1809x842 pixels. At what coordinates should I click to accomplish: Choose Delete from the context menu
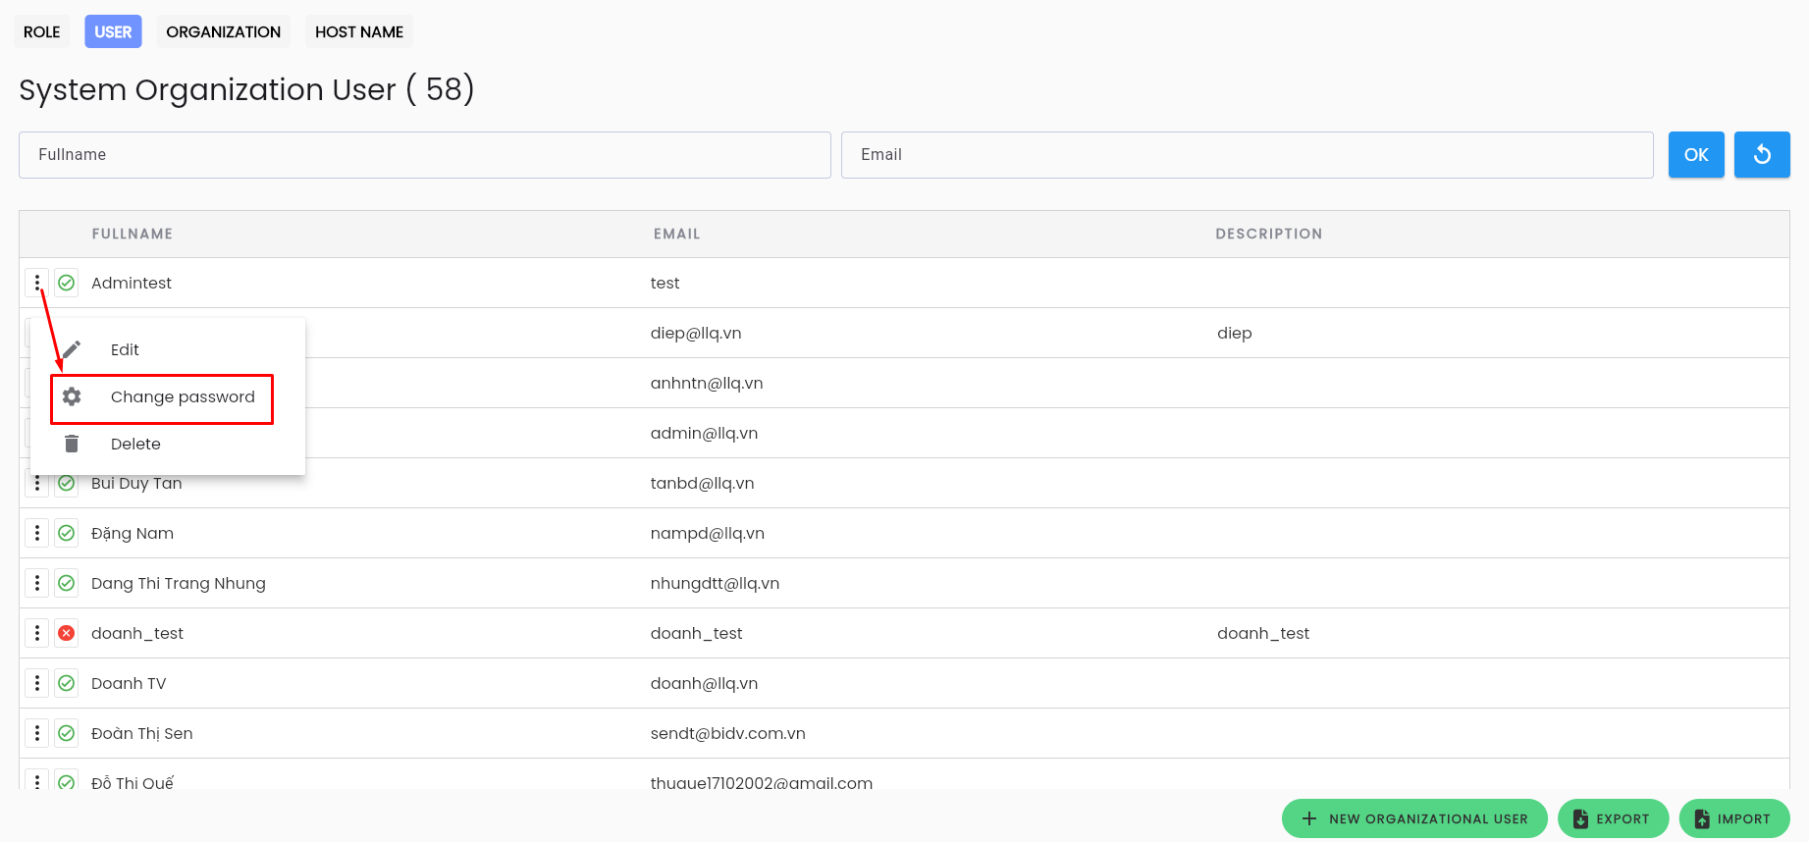(168, 444)
